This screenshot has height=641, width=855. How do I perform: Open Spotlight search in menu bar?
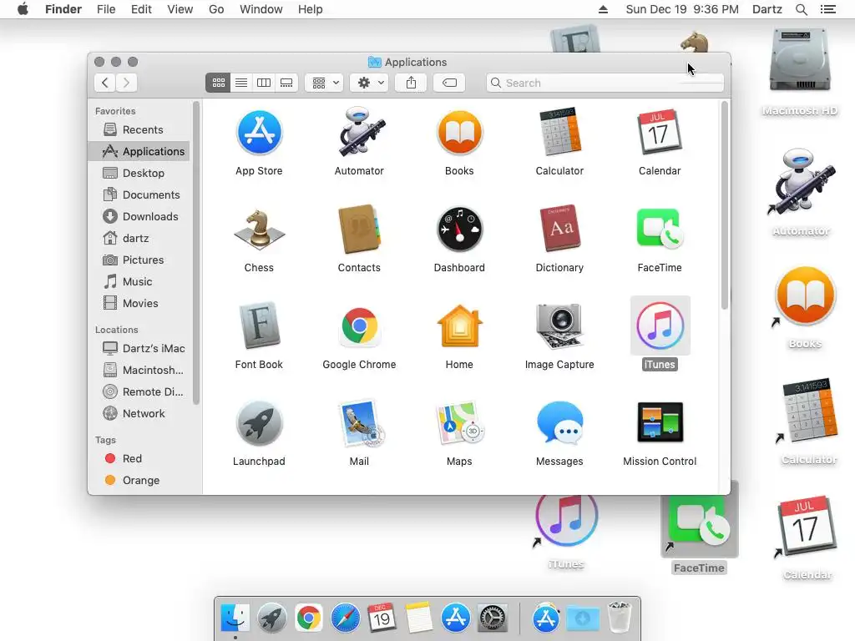point(801,9)
